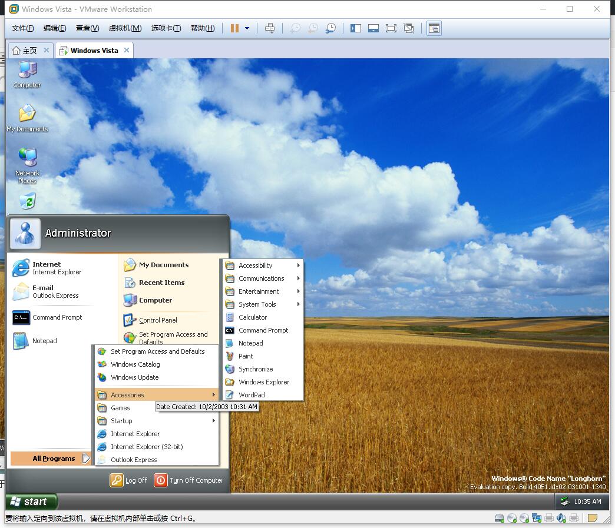This screenshot has width=615, height=528.
Task: Click the console view toolbar icon
Action: click(434, 28)
